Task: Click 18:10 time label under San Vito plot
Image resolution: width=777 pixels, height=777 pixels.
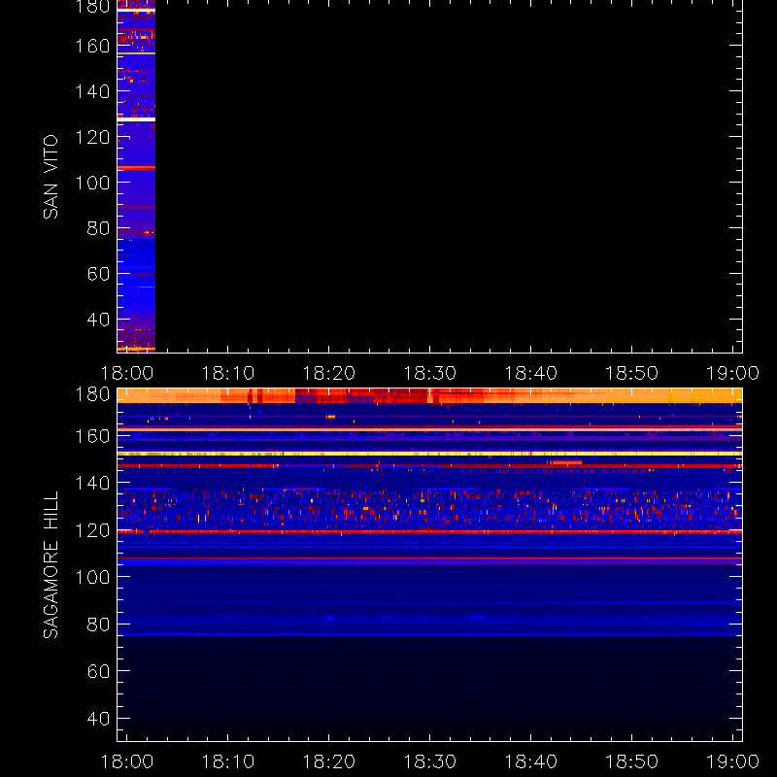Action: click(228, 373)
